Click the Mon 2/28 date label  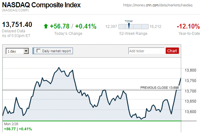(11, 123)
